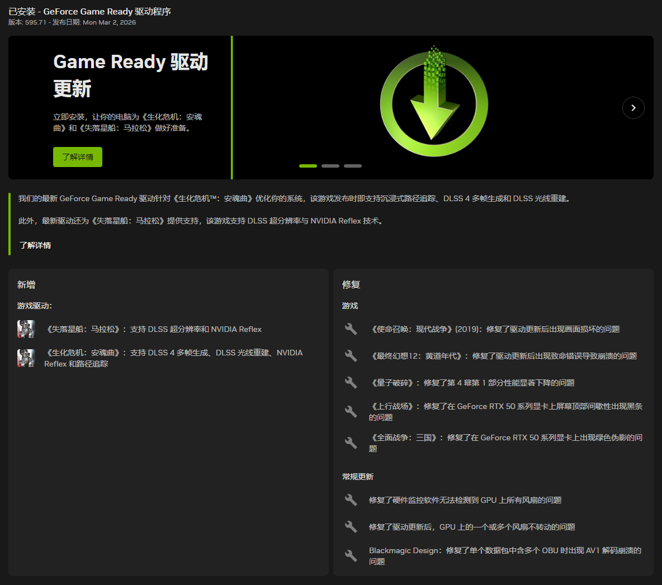
Task: Click wrench icon beside 风扇不转动 fix
Action: 351,527
